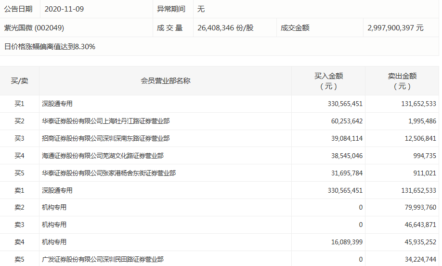Click the 紫光国微 (002049) stock name
The width and height of the screenshot is (442, 266).
click(34, 28)
